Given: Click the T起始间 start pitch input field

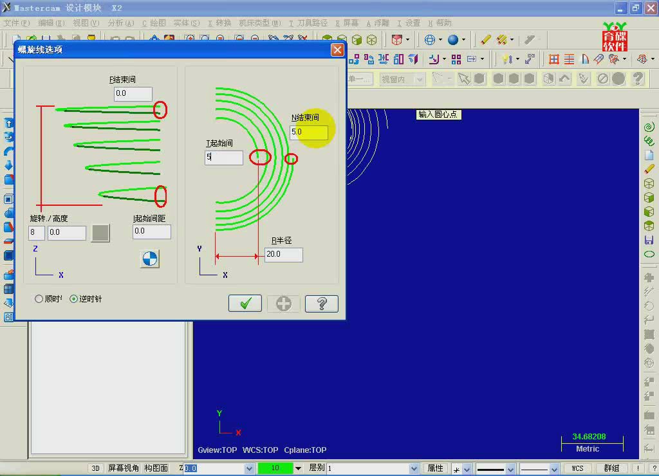Looking at the screenshot, I should (x=223, y=157).
